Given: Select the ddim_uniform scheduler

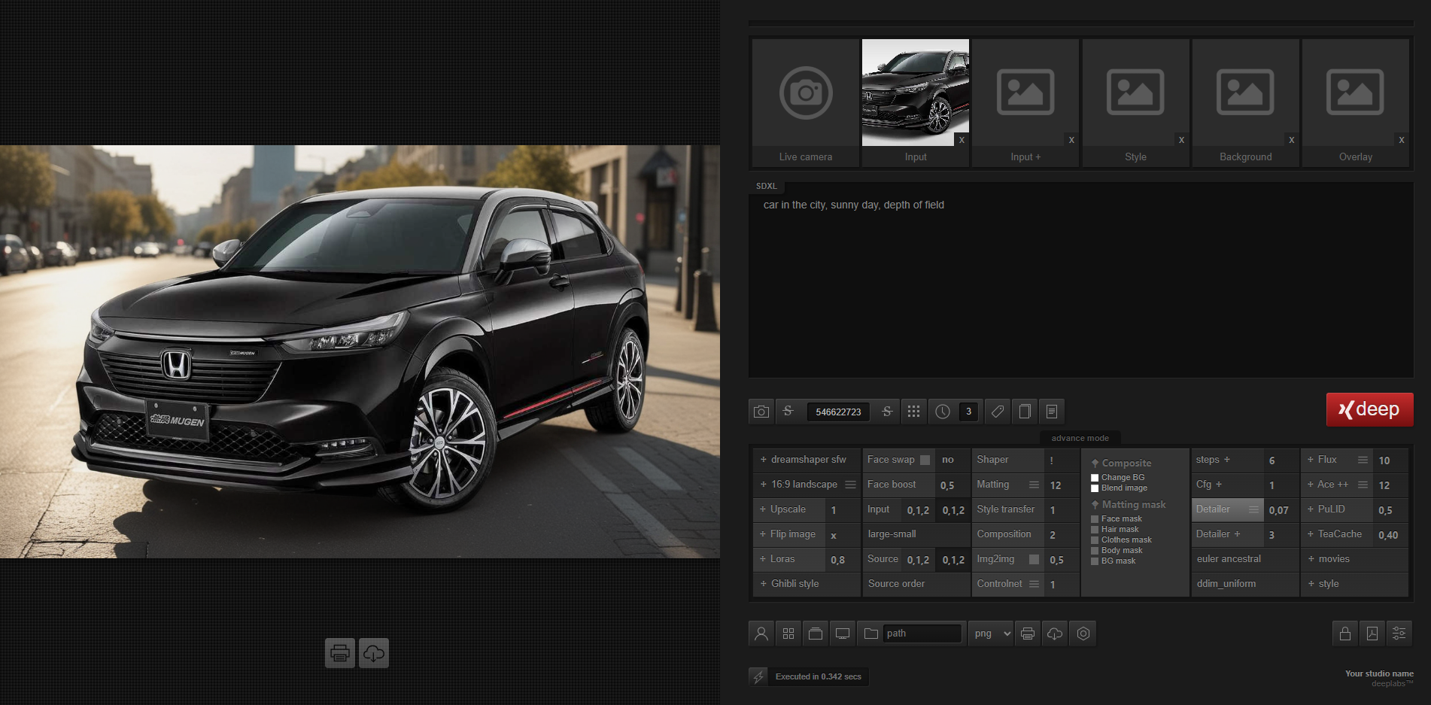Looking at the screenshot, I should [x=1245, y=584].
